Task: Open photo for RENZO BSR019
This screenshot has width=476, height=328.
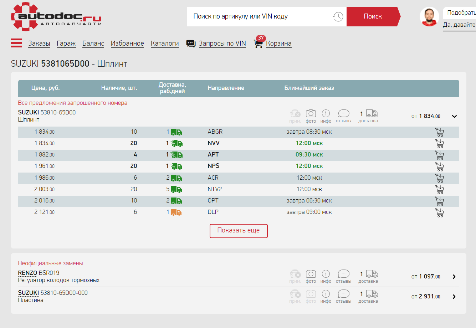Action: tap(311, 277)
